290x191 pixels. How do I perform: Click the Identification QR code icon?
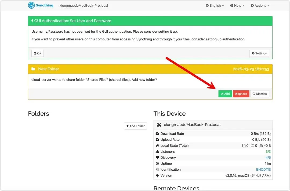coord(157,169)
